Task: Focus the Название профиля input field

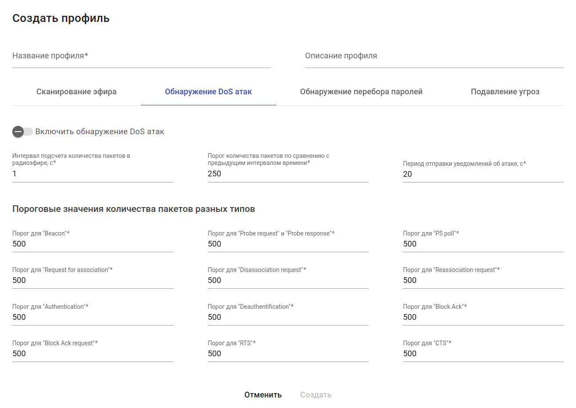Action: point(141,56)
